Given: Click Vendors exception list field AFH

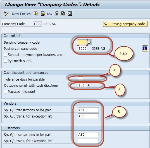Looking at the screenshot, I should (88, 116).
